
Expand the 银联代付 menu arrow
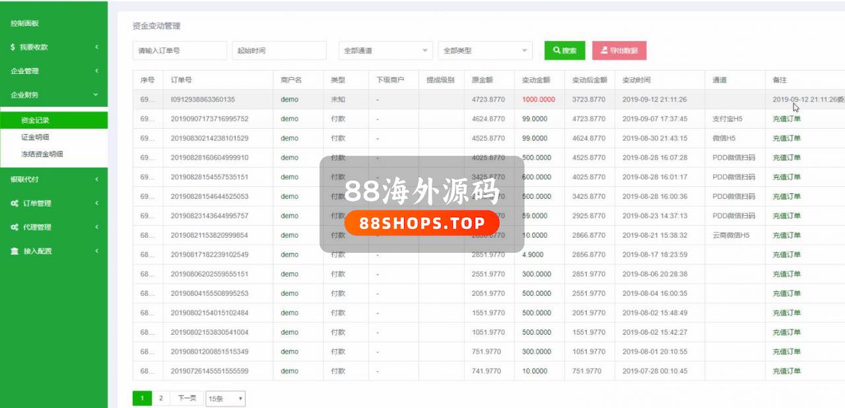(x=96, y=179)
